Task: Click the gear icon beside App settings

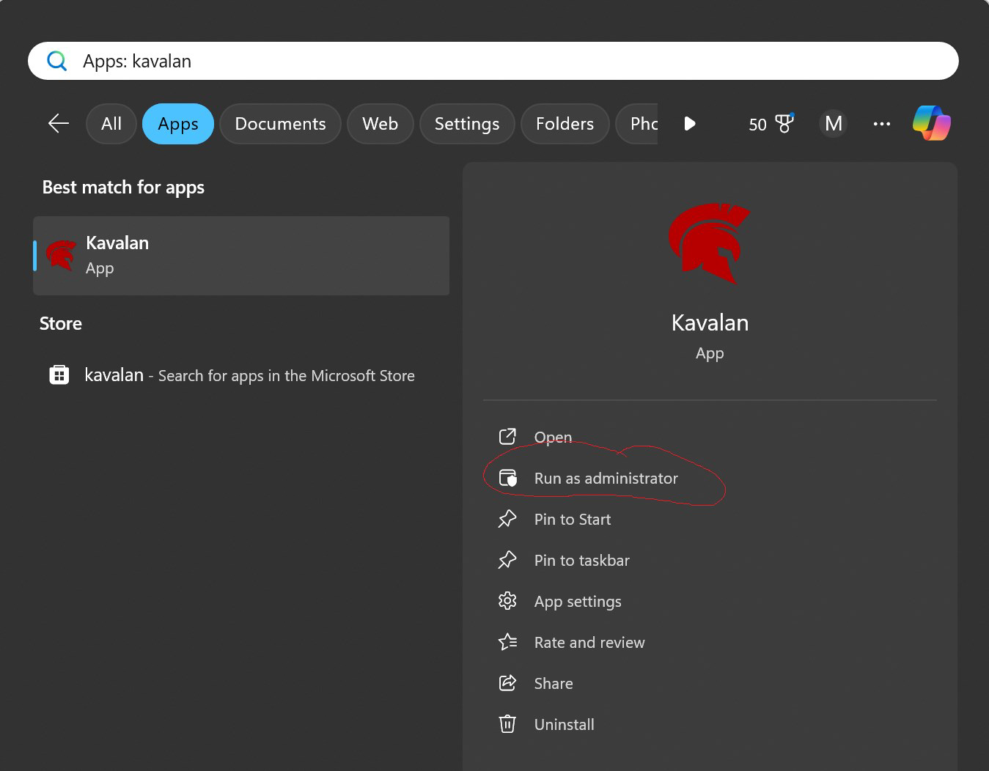Action: tap(507, 601)
